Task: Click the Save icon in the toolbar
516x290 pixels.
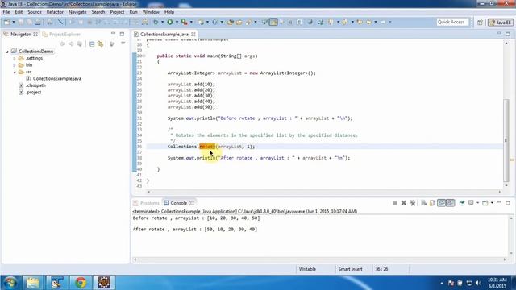Action: 21,22
